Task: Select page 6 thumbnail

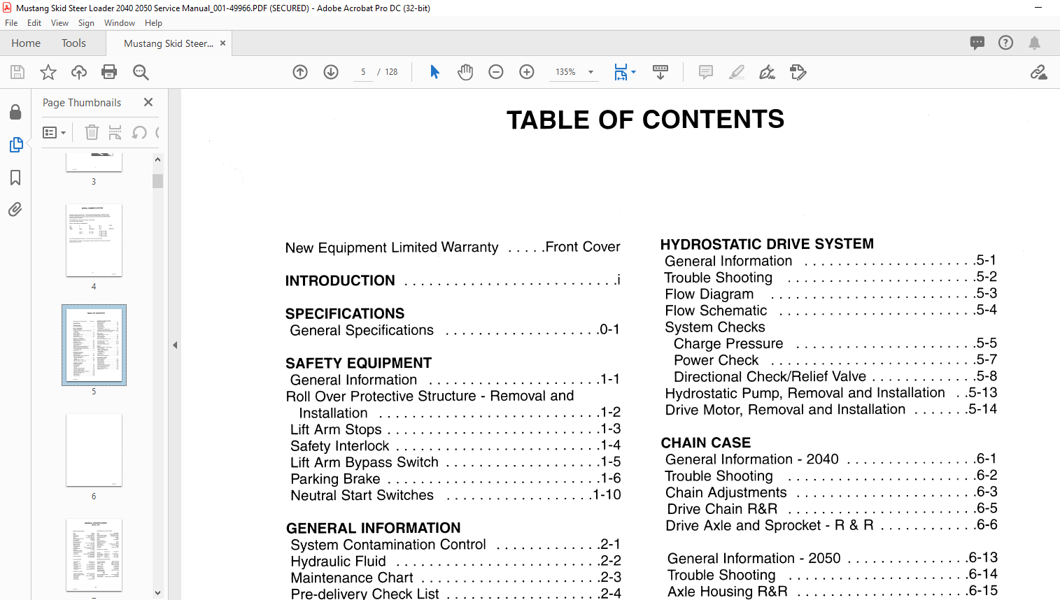Action: [94, 450]
